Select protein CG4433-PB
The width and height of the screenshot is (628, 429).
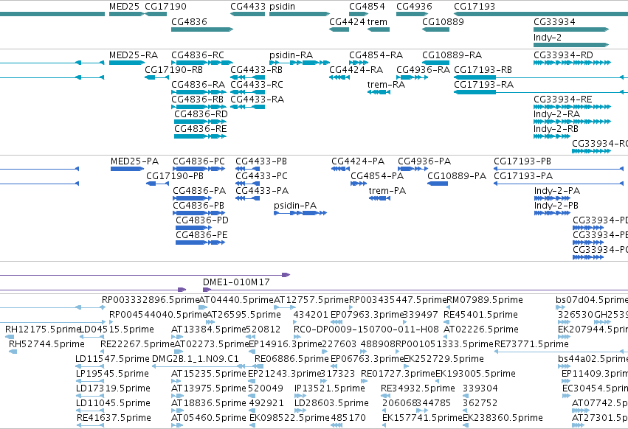(247, 169)
